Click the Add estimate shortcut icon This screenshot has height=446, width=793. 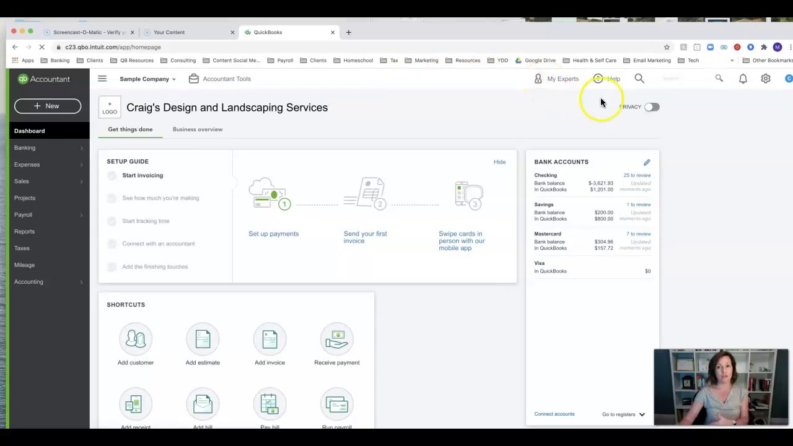tap(203, 339)
